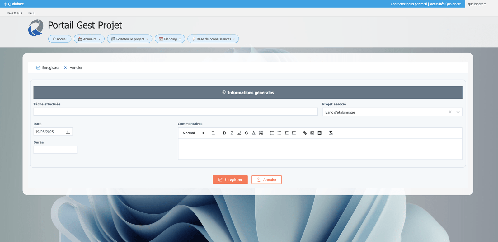
Task: Open the PARCOURIR ribbon tab
Action: (x=15, y=13)
